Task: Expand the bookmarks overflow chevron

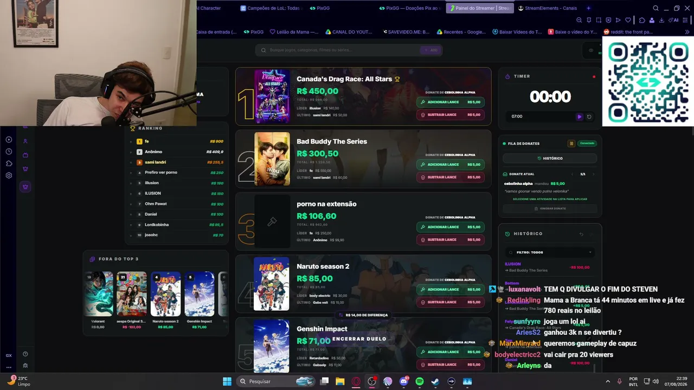Action: coord(687,32)
